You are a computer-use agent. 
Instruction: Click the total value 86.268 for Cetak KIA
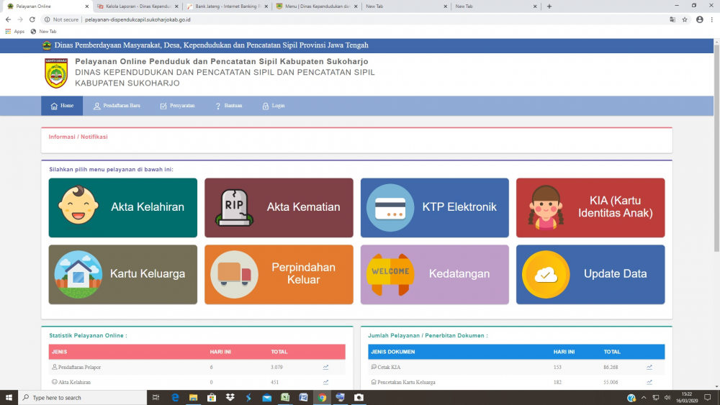(x=611, y=367)
